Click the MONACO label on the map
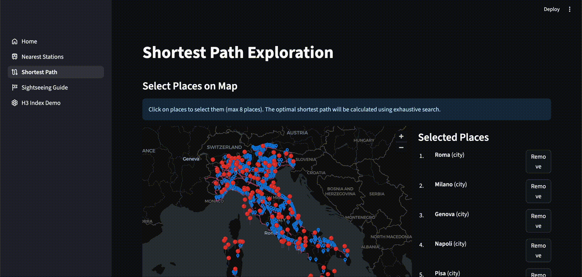This screenshot has height=277, width=582. coord(214,201)
